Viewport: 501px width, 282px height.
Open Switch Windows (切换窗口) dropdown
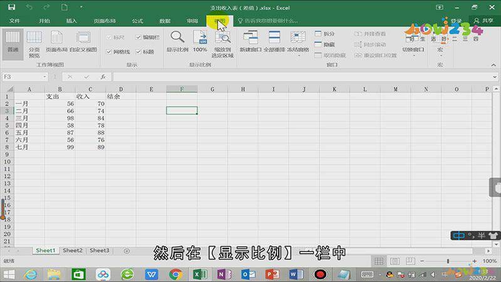413,44
